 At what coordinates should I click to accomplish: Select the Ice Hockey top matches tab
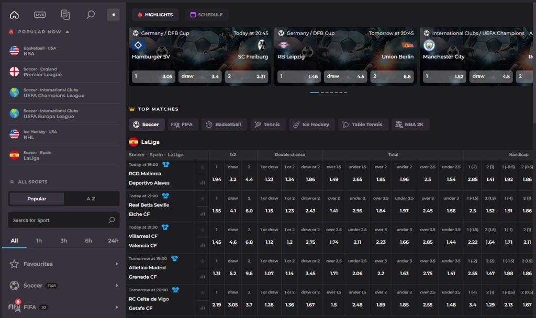click(x=312, y=124)
